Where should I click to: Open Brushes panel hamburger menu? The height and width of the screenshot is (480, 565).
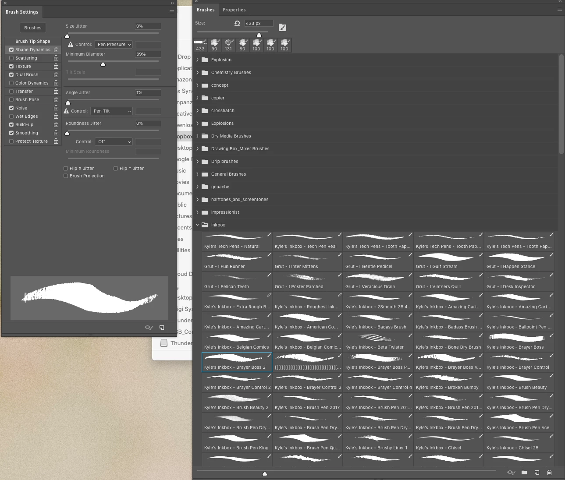pos(559,10)
